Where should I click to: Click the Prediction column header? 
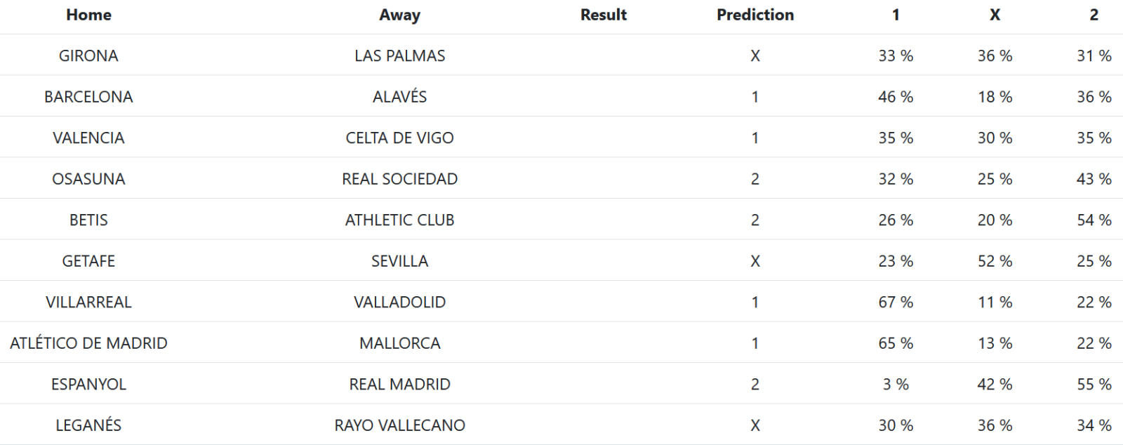point(755,15)
